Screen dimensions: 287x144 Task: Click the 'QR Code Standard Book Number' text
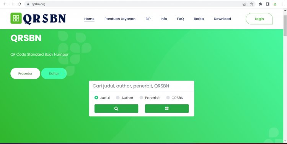39,55
